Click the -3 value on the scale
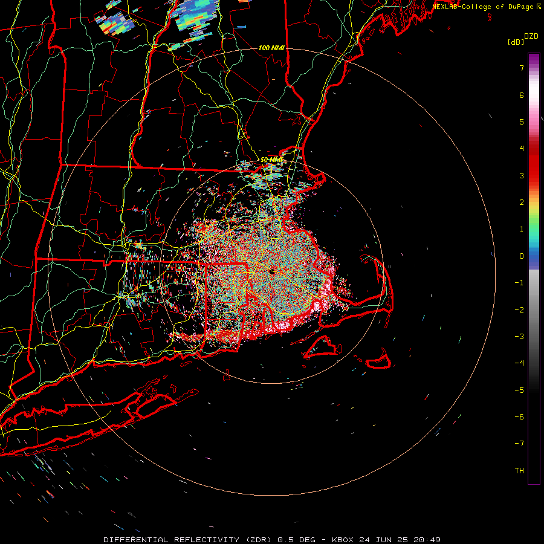Image resolution: width=544 pixels, height=544 pixels. [x=519, y=337]
